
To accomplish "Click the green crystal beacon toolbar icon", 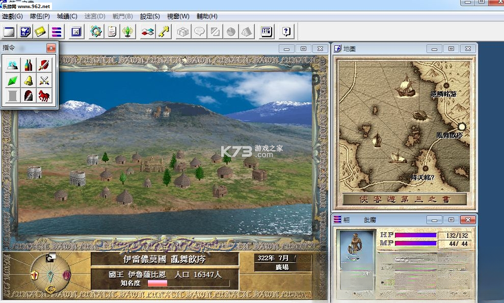I will (127, 32).
